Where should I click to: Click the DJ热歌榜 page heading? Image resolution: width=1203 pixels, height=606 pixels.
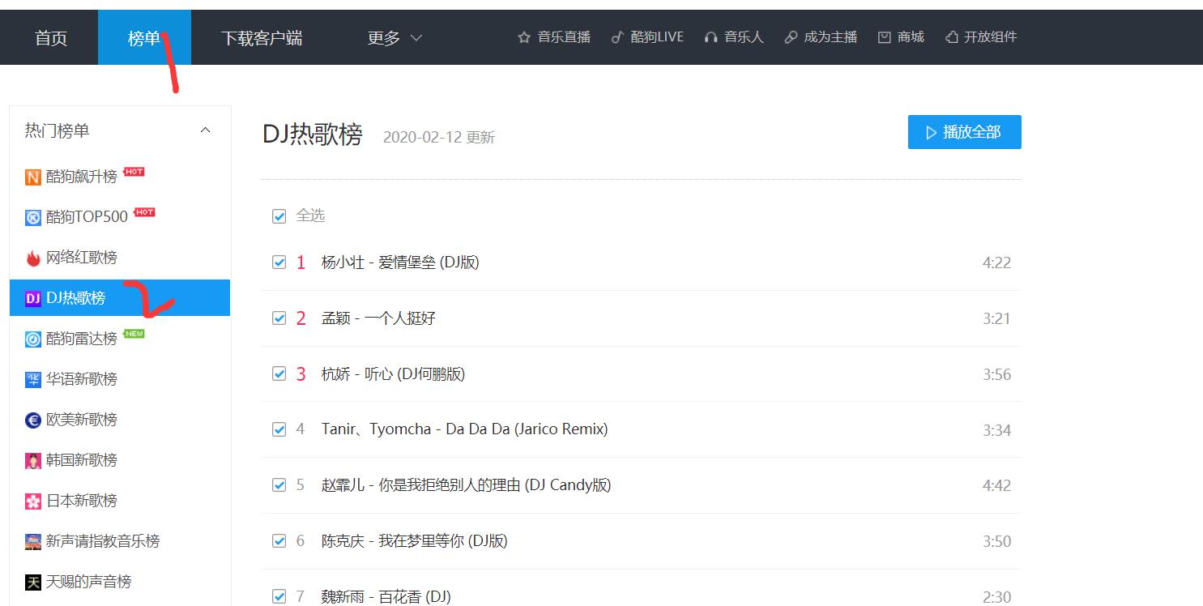click(x=313, y=134)
